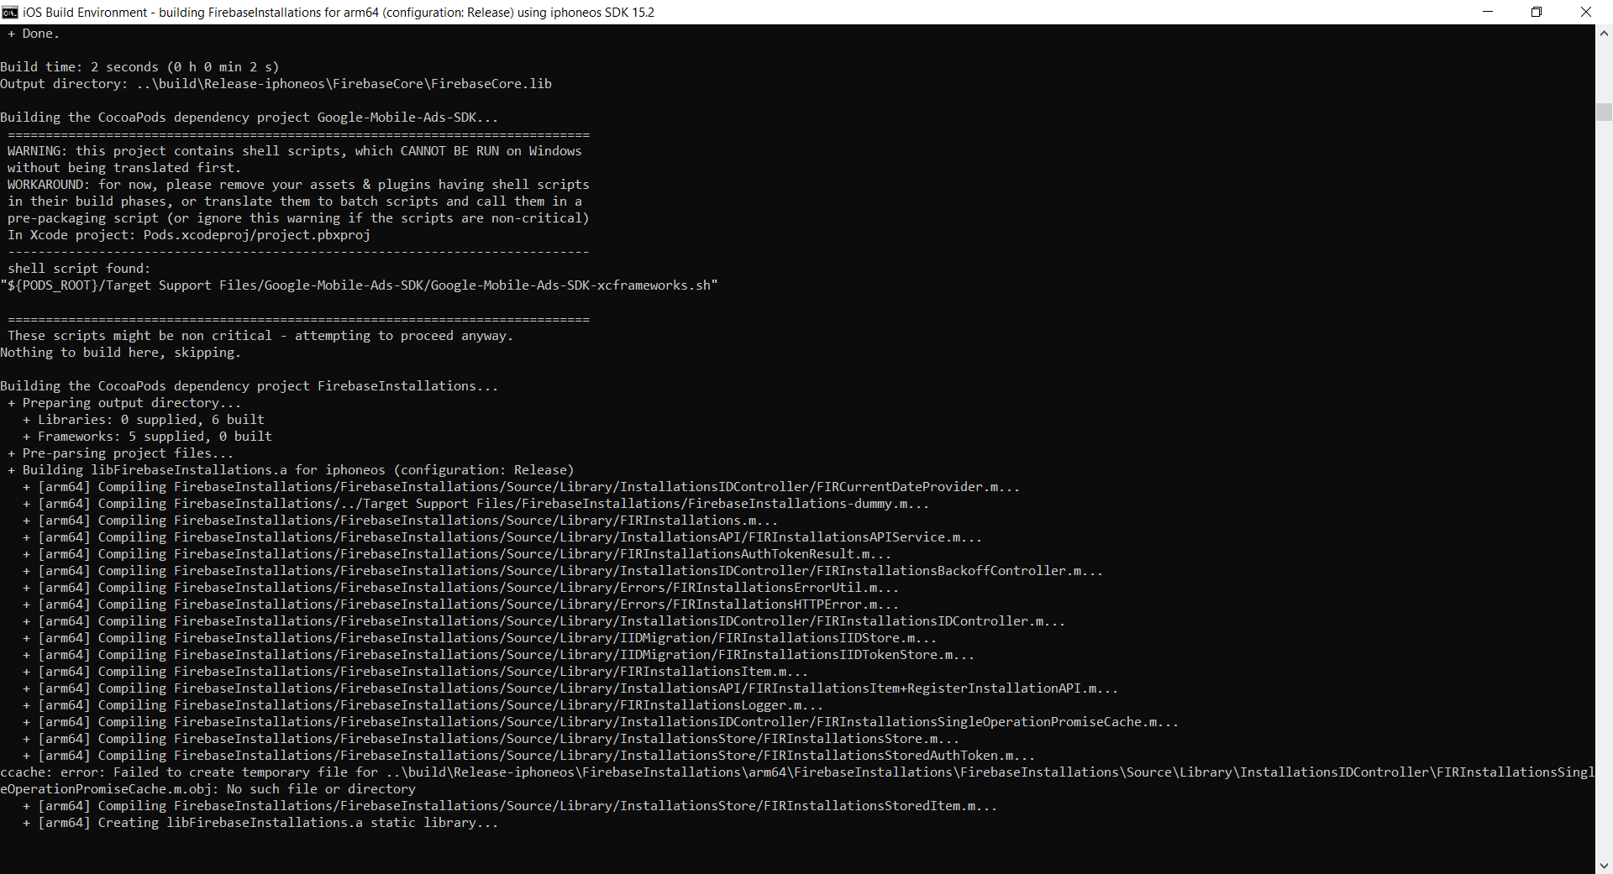Close the iOS Build Environment console
Image resolution: width=1613 pixels, height=874 pixels.
coord(1586,12)
